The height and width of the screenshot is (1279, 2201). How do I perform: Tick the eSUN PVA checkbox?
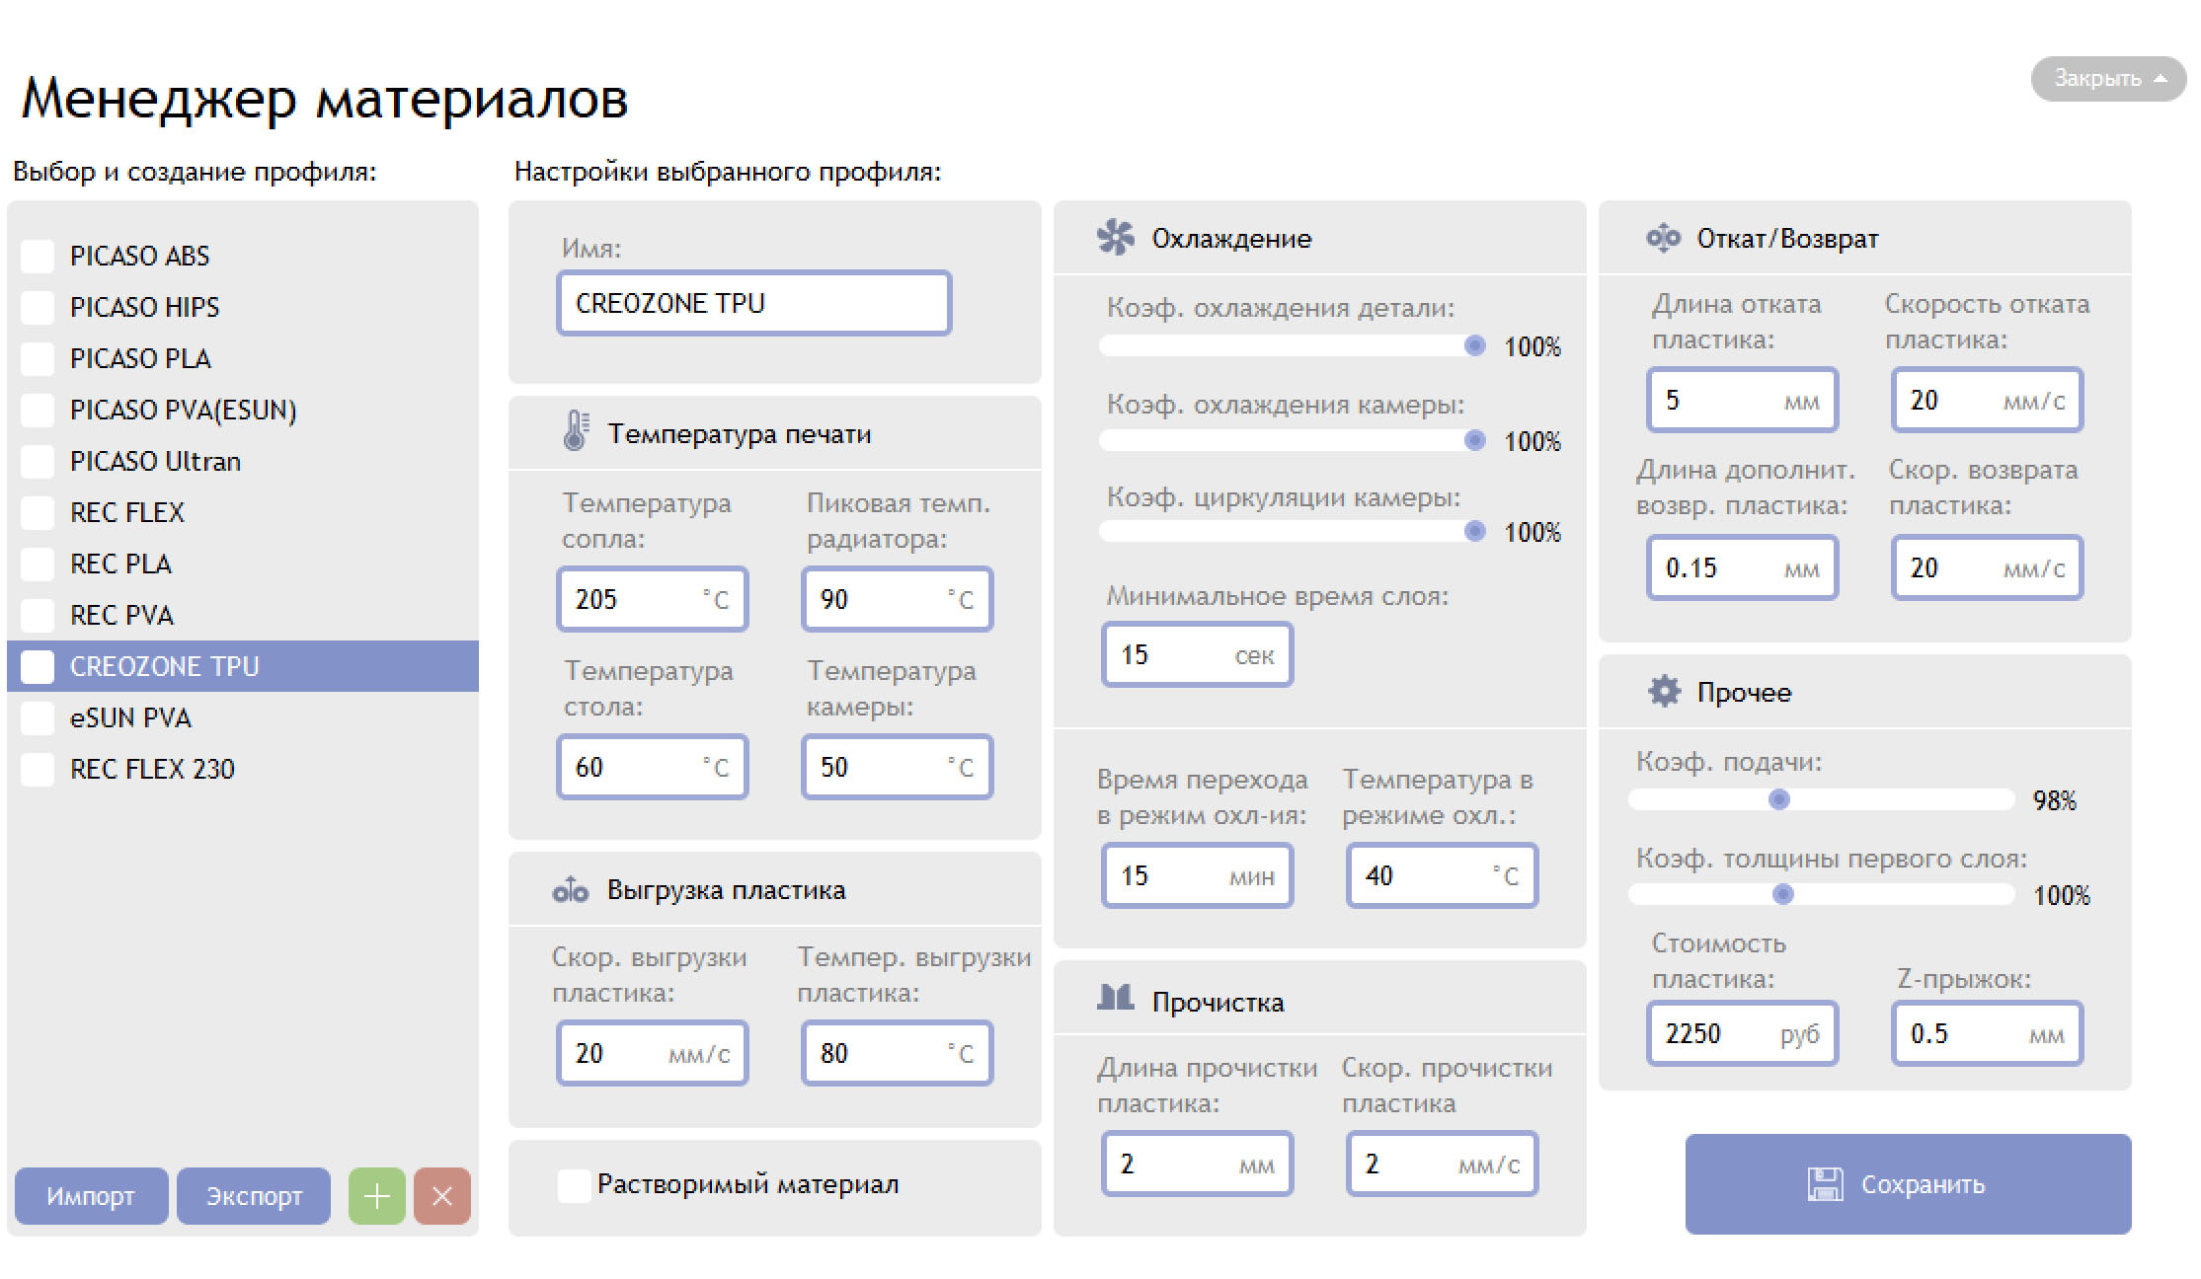coord(38,717)
